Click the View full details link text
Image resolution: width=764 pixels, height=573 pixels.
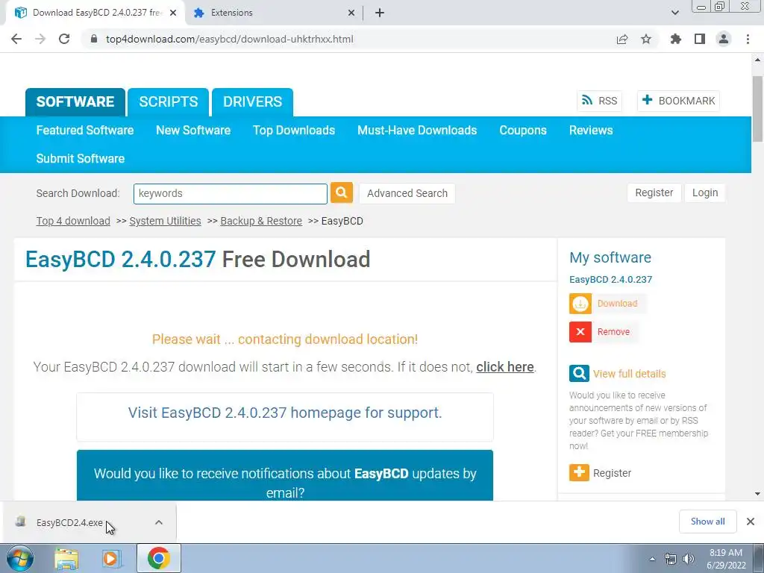629,374
